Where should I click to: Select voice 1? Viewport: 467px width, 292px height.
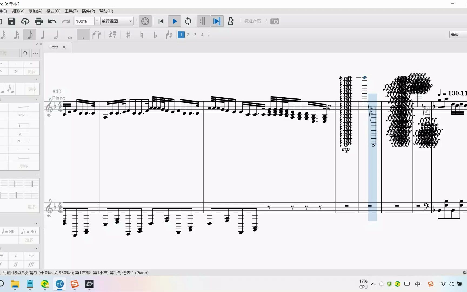(x=181, y=35)
